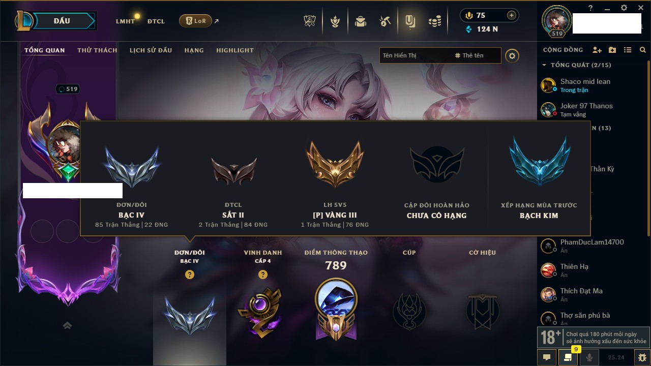Viewport: 651px width, 366px height.
Task: Expand the profile banner chevron arrow
Action: tap(67, 325)
